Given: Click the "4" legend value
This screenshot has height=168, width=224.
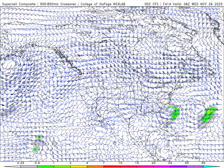Looking at the screenshot, I should pyautogui.click(x=87, y=163).
